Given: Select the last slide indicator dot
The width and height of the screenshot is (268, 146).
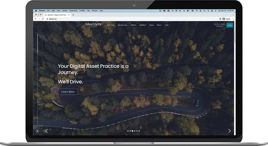Looking at the screenshot, I should point(139,131).
